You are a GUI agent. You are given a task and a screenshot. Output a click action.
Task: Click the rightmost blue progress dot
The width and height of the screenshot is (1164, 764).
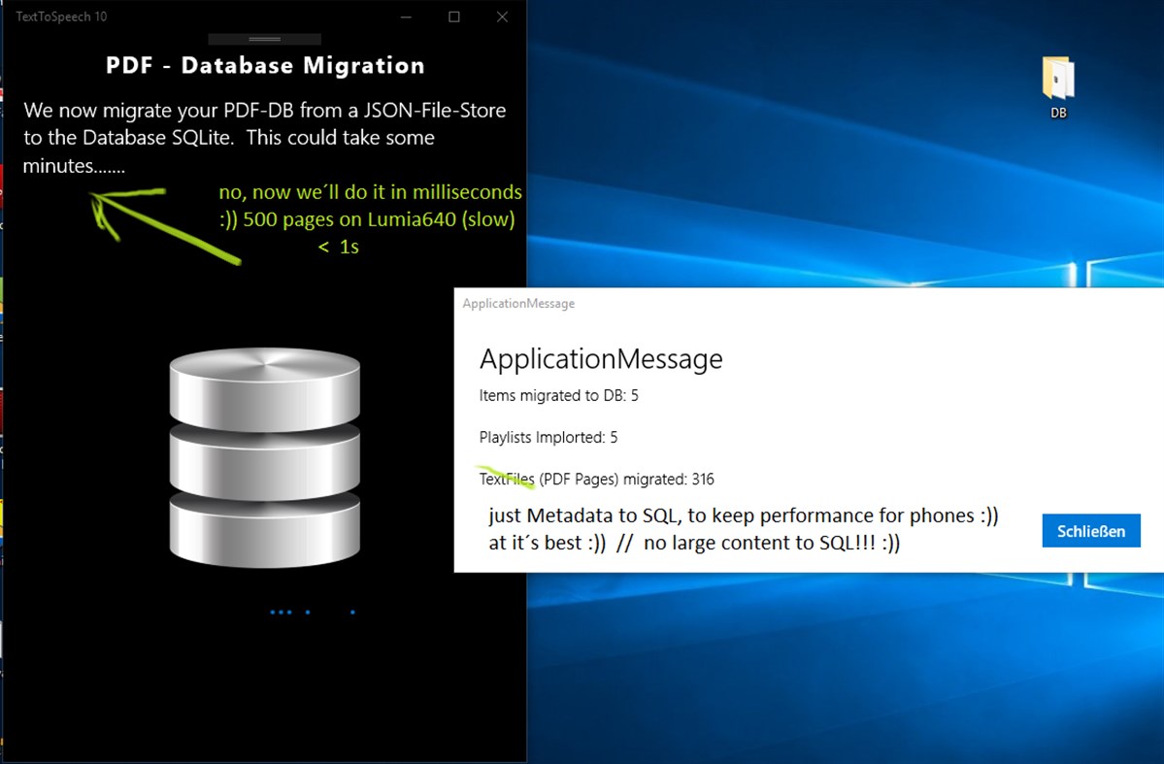[351, 612]
